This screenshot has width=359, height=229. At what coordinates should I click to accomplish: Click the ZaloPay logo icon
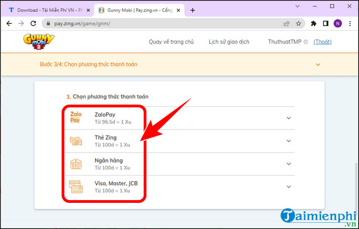(76, 117)
